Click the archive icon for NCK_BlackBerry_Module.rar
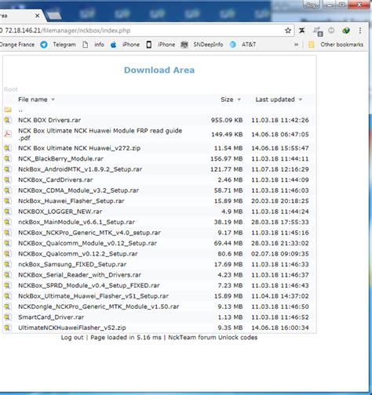The width and height of the screenshot is (372, 395). pos(8,158)
